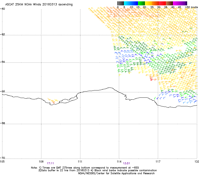This screenshot has width=199, height=175.
Task: Click latitude axis label '-68'
Action: tap(2, 123)
